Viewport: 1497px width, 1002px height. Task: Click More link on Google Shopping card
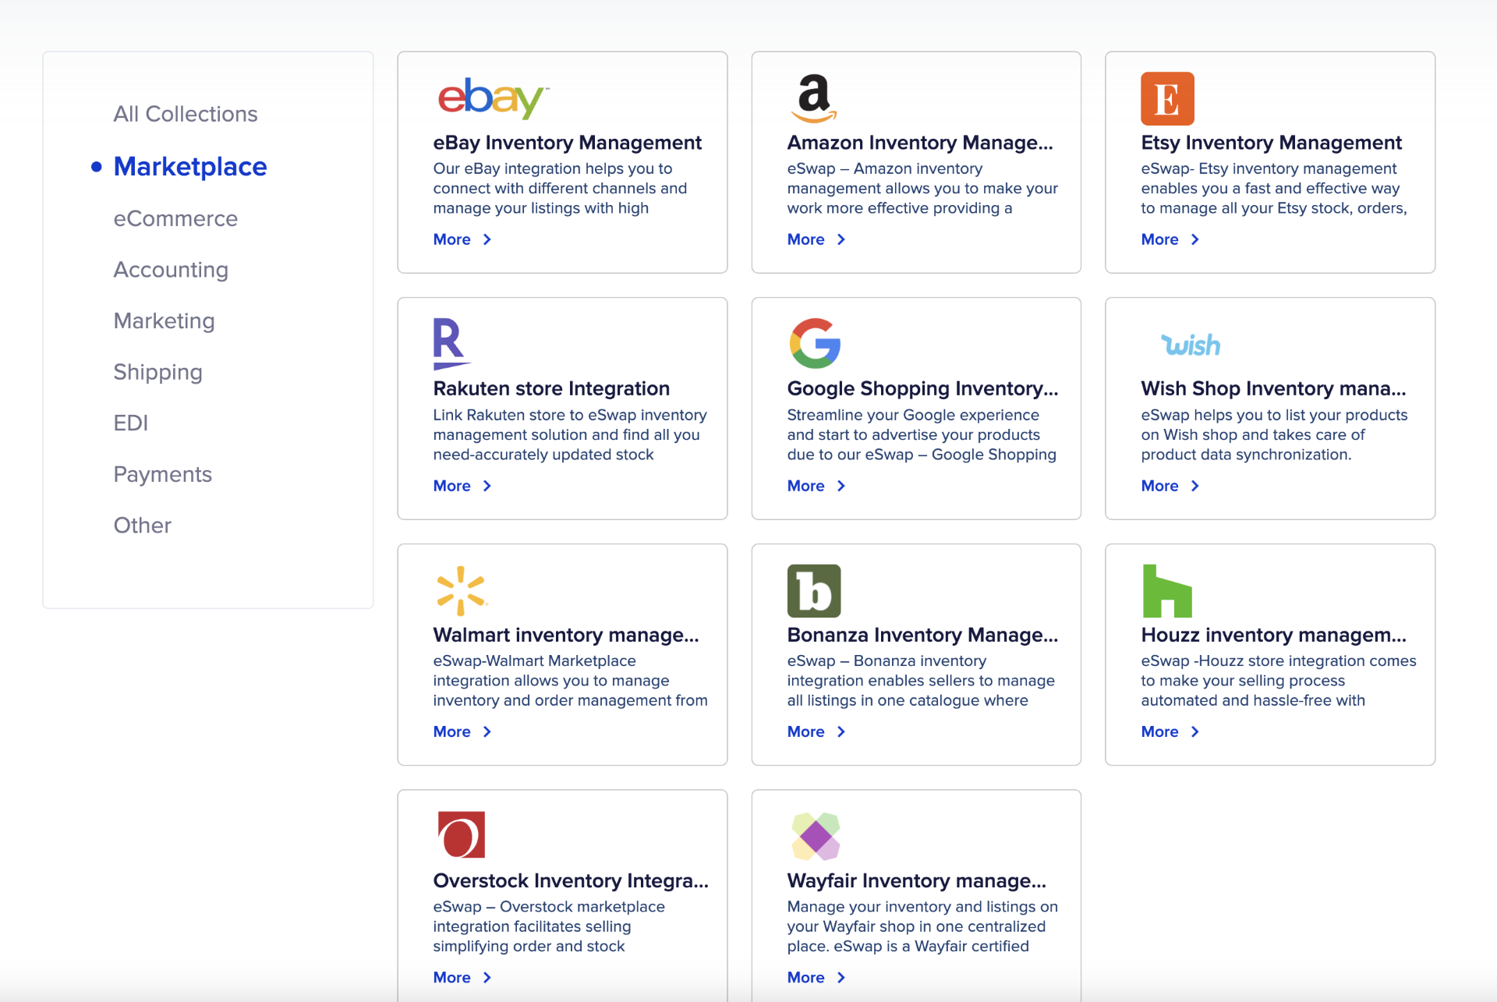point(816,486)
